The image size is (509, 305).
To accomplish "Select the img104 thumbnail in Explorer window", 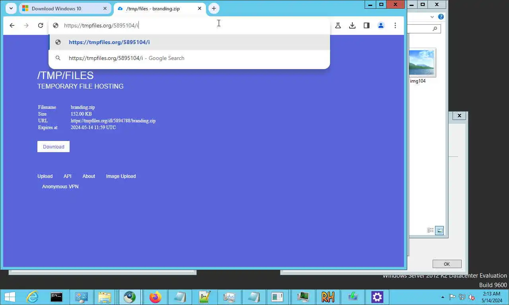I will (422, 62).
